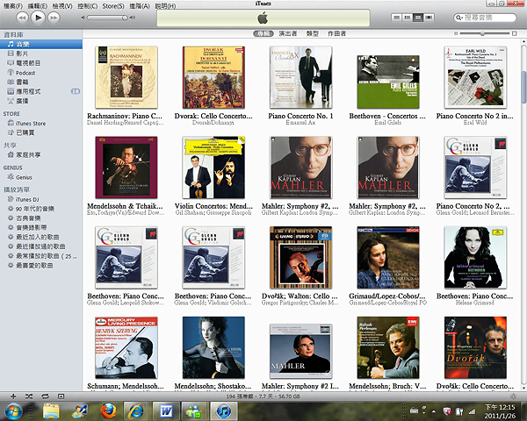Viewport: 527px width, 421px height.
Task: Open the Emanuel Ax Piano Concerto No. 1 album
Action: point(300,77)
